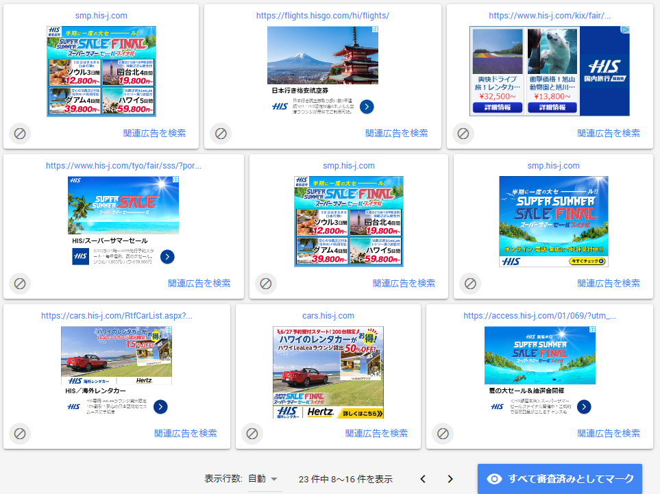The width and height of the screenshot is (660, 494).
Task: Go to next page of ads
Action: (x=450, y=479)
